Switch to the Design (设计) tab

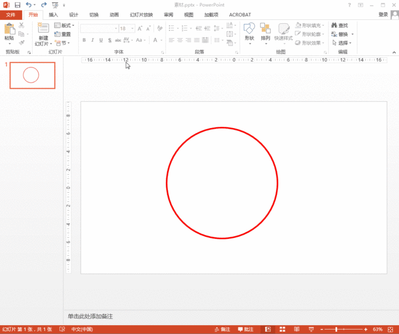pyautogui.click(x=74, y=15)
